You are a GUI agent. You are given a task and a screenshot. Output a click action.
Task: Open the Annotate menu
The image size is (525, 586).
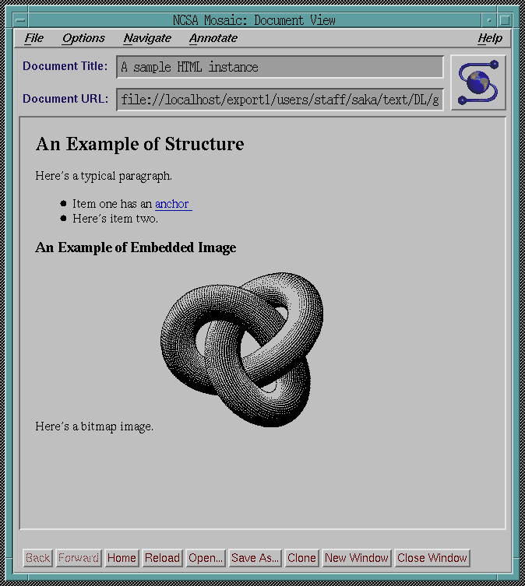pyautogui.click(x=213, y=38)
